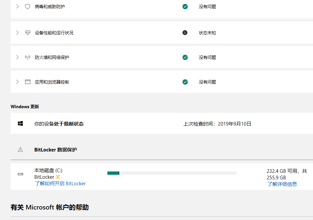The image size is (313, 220).
Task: Click green checkmark in 应用和浏览器控制 row
Action: tap(185, 82)
